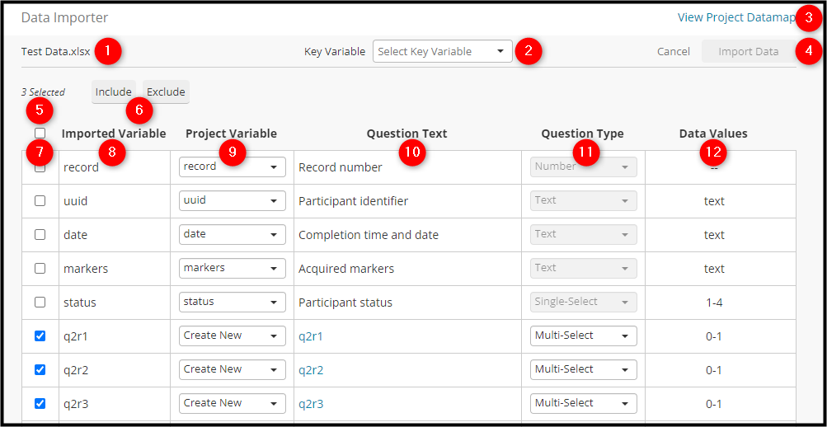Click the Acquired markers text
Image resolution: width=827 pixels, height=427 pixels.
(346, 269)
